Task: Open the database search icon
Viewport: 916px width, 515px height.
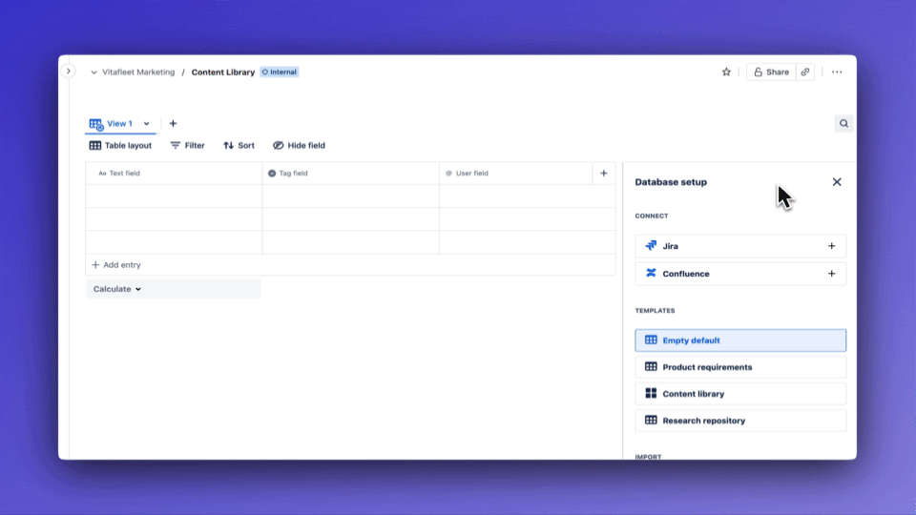Action: coord(843,123)
